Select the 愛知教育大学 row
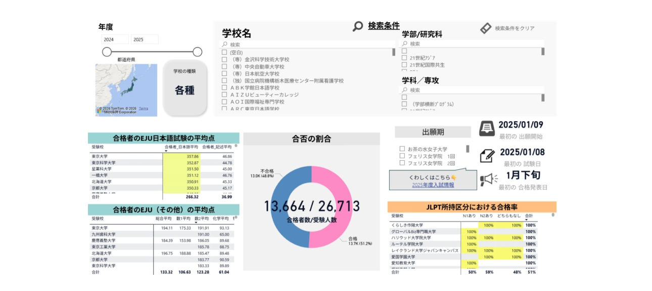 pyautogui.click(x=464, y=263)
